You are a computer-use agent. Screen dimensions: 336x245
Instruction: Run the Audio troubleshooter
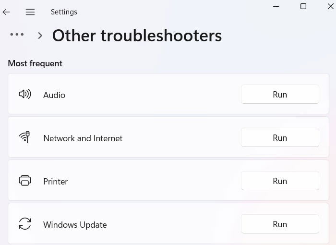click(280, 94)
